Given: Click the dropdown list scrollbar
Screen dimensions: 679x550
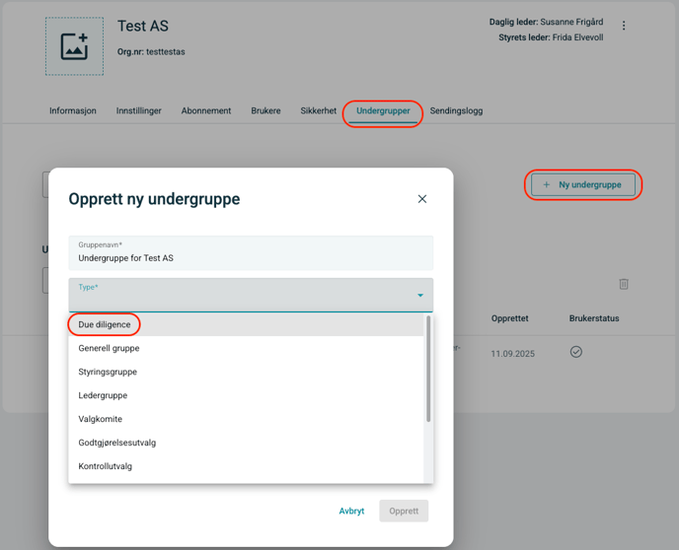Looking at the screenshot, I should [428, 370].
